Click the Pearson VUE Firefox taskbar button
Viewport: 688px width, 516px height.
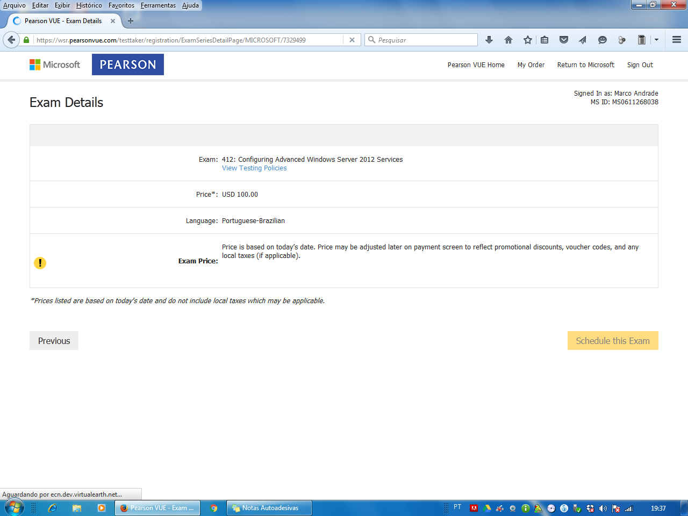(x=157, y=508)
